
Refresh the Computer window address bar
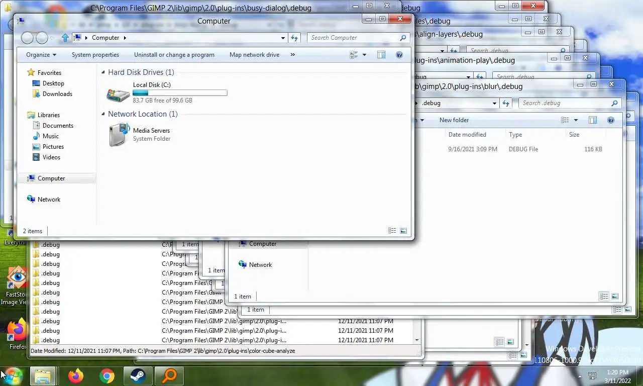tap(295, 38)
